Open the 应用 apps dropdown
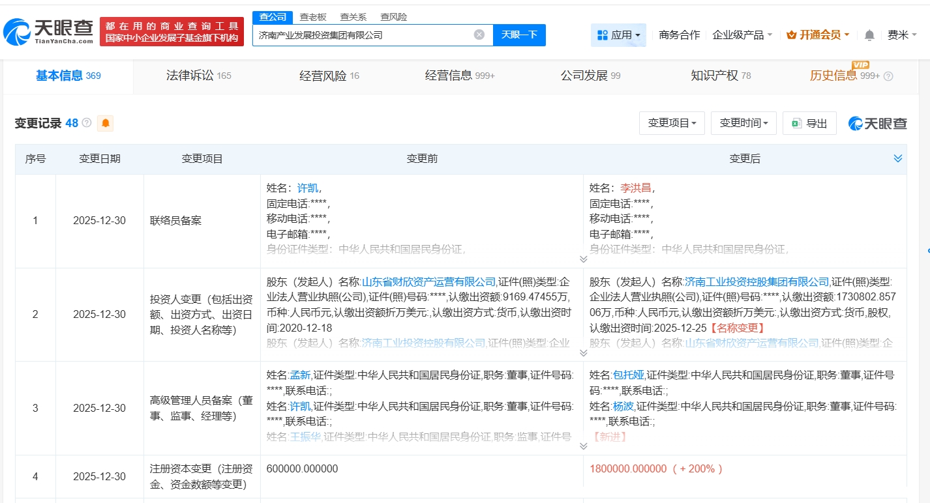This screenshot has height=503, width=930. pos(618,35)
